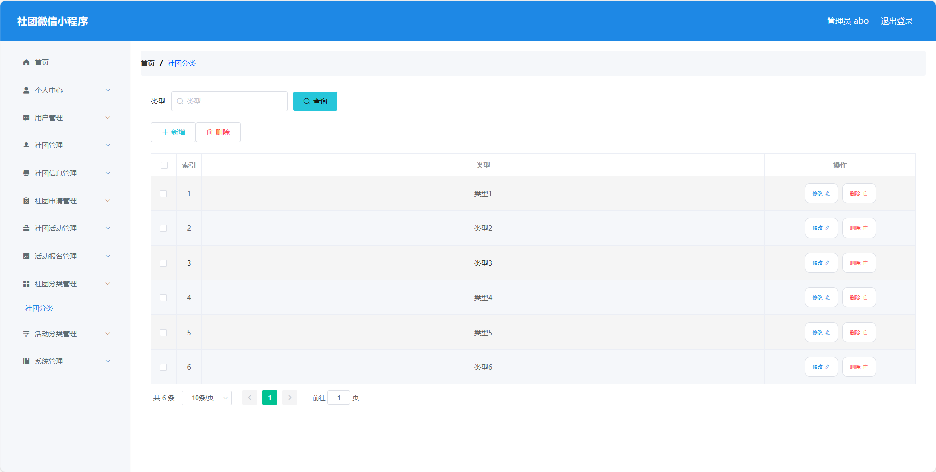The image size is (936, 472).
Task: Click the trash icon for 类型2 row
Action: (865, 228)
